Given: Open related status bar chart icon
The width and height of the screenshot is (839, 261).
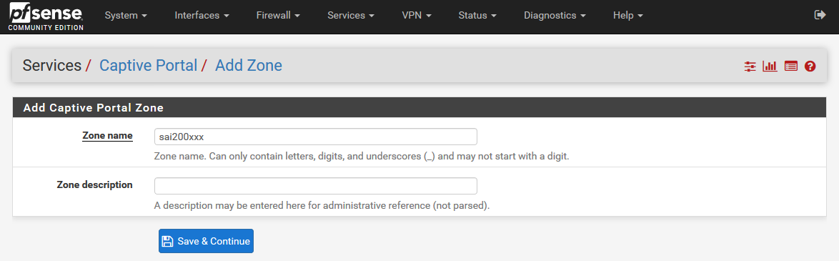Looking at the screenshot, I should (x=770, y=67).
